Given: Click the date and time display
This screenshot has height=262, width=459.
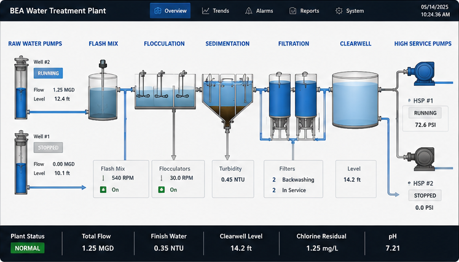Looking at the screenshot, I should (x=435, y=11).
